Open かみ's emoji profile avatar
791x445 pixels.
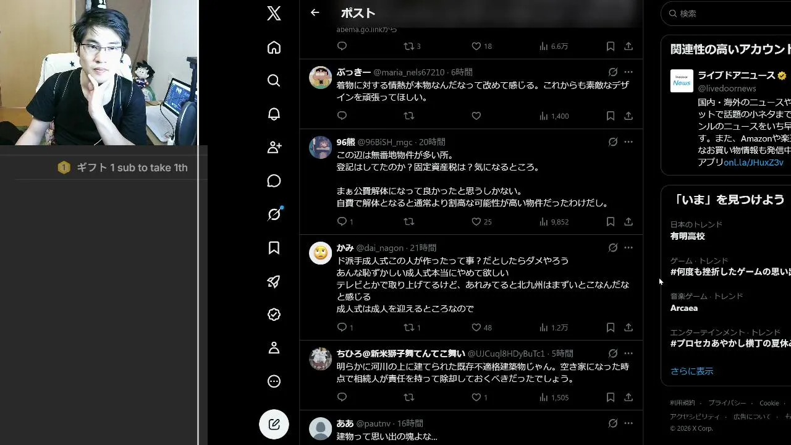[320, 253]
